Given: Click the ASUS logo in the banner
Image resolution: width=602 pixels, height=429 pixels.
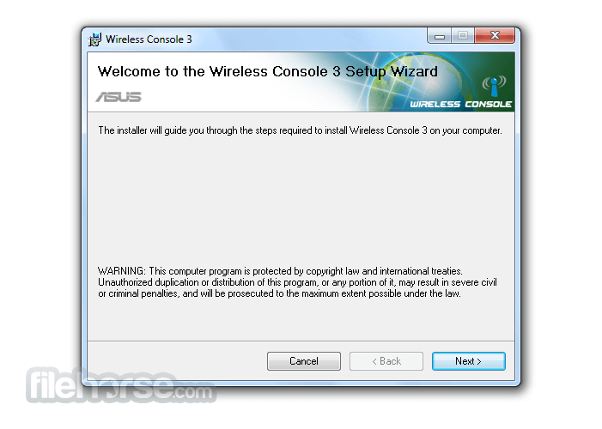Looking at the screenshot, I should click(119, 97).
